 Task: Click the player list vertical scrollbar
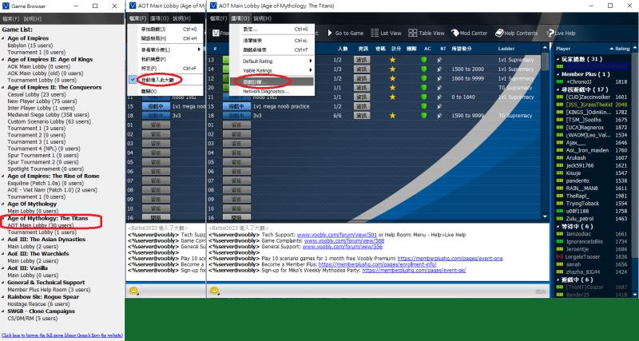635,170
